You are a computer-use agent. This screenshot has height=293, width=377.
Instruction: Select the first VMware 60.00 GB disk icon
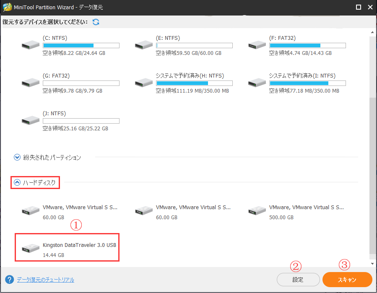coord(31,210)
